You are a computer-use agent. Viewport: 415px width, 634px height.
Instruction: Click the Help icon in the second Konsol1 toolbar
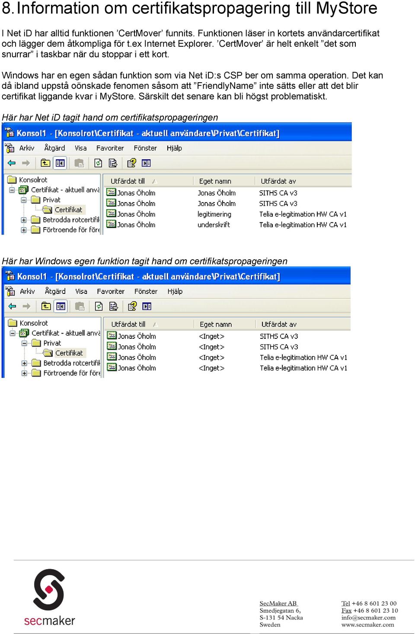click(132, 306)
